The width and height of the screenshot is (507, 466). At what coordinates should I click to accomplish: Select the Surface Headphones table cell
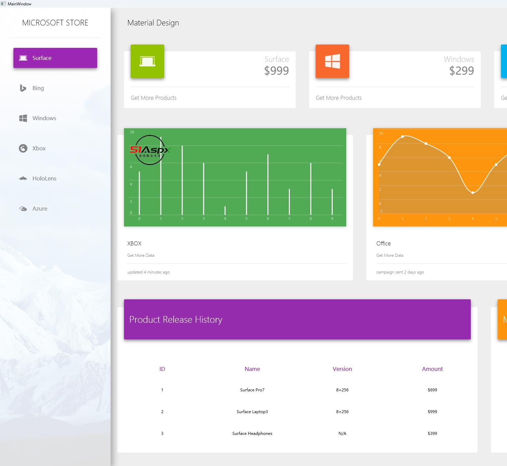pyautogui.click(x=252, y=434)
